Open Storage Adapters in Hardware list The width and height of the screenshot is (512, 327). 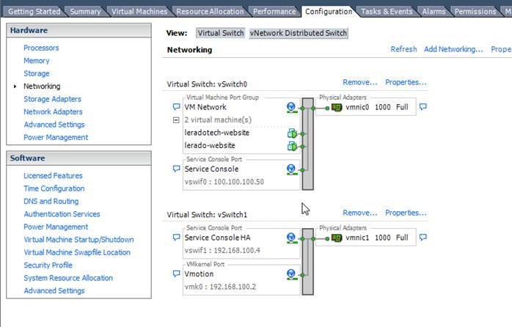point(52,99)
